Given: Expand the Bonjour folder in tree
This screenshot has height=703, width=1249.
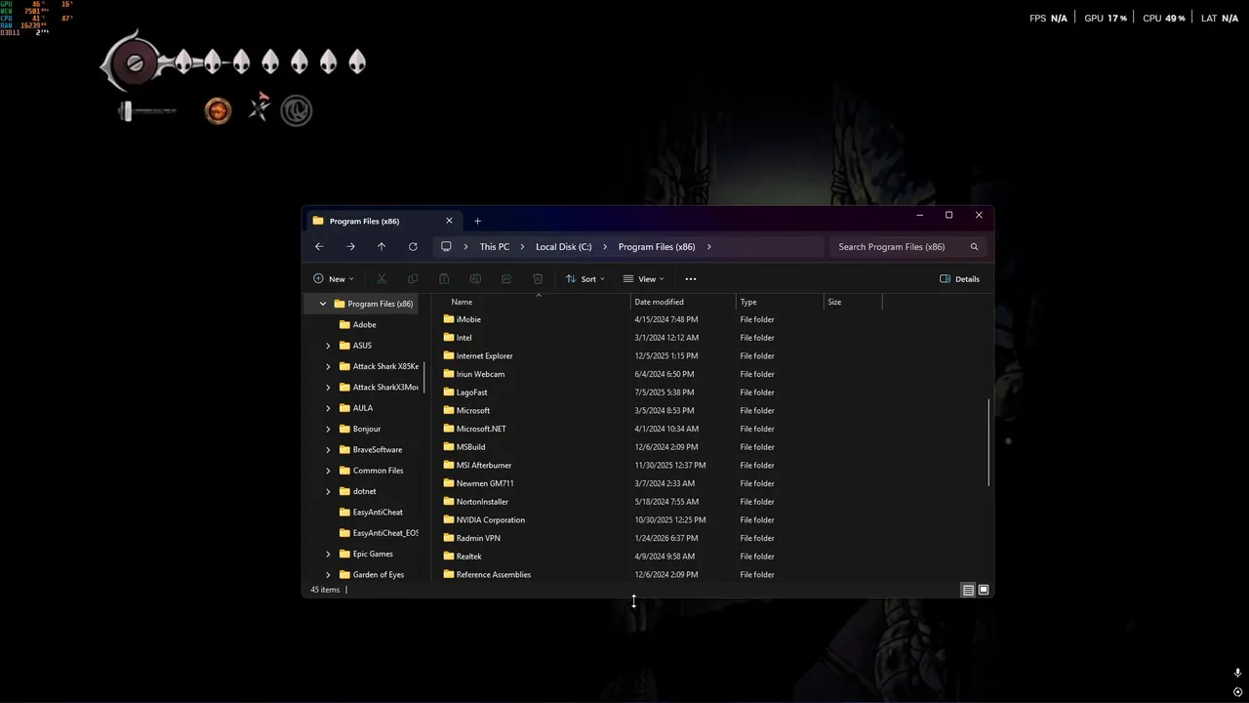Looking at the screenshot, I should 329,429.
